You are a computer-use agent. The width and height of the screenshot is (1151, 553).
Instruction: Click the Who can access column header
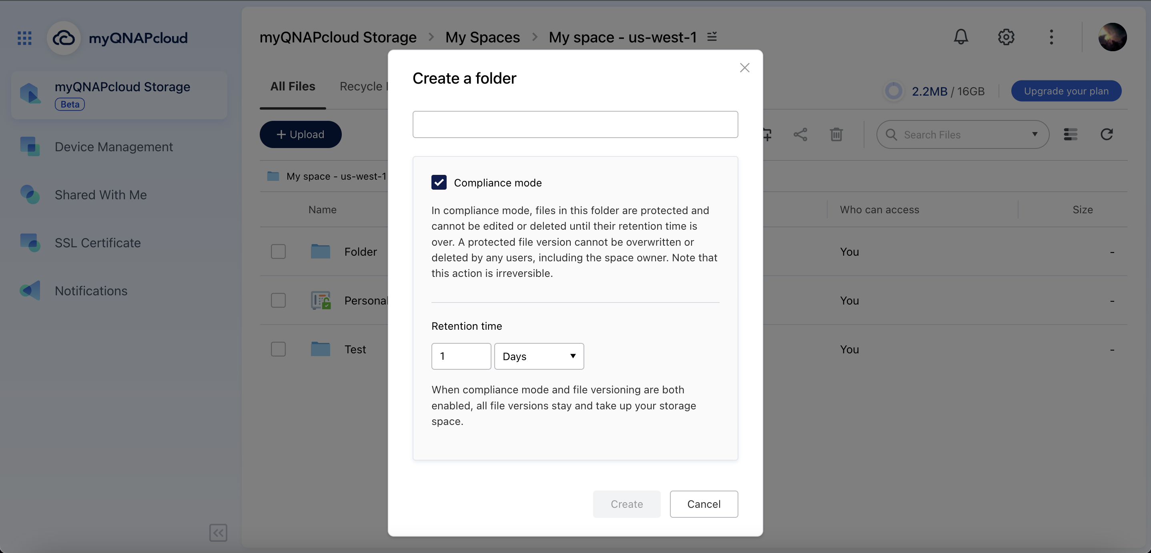[x=879, y=210]
